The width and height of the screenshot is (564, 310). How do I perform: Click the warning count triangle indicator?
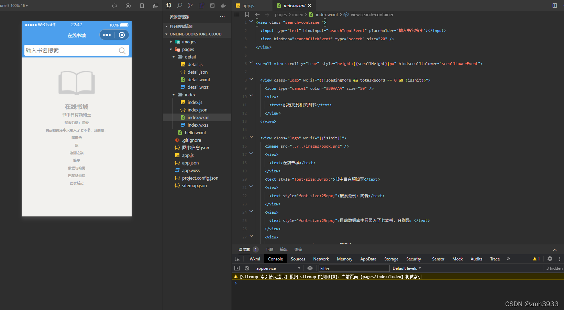pos(537,259)
